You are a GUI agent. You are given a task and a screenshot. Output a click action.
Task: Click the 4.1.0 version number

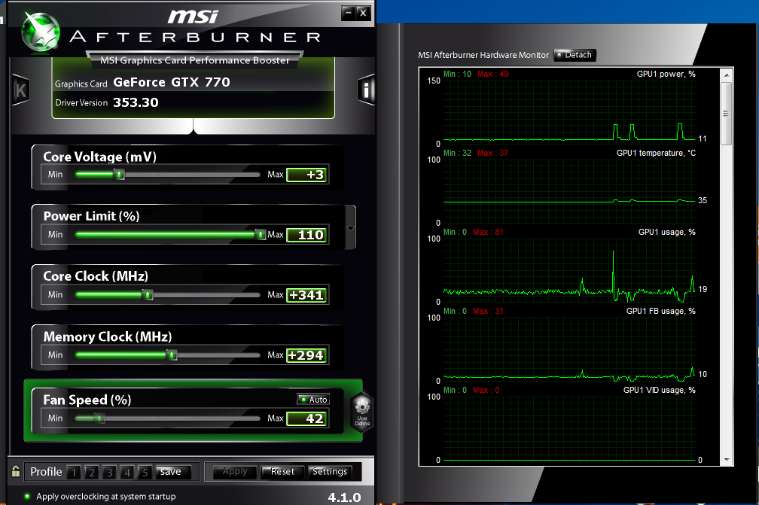pos(344,497)
